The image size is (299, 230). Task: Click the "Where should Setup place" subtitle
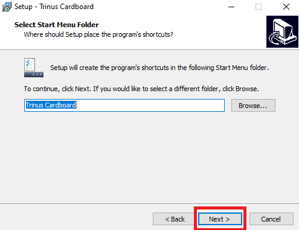[x=98, y=34]
